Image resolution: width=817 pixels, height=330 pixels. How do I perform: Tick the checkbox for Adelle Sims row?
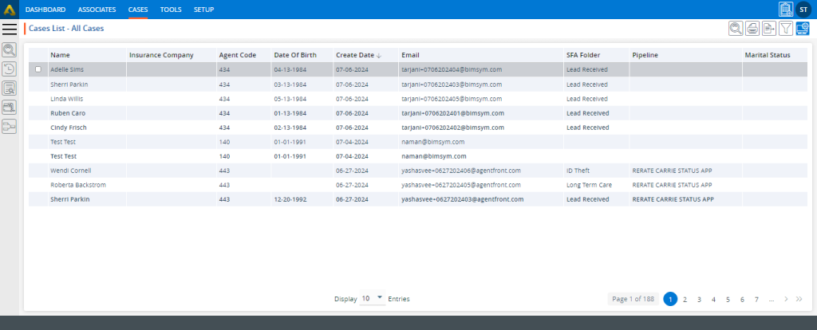(x=38, y=69)
